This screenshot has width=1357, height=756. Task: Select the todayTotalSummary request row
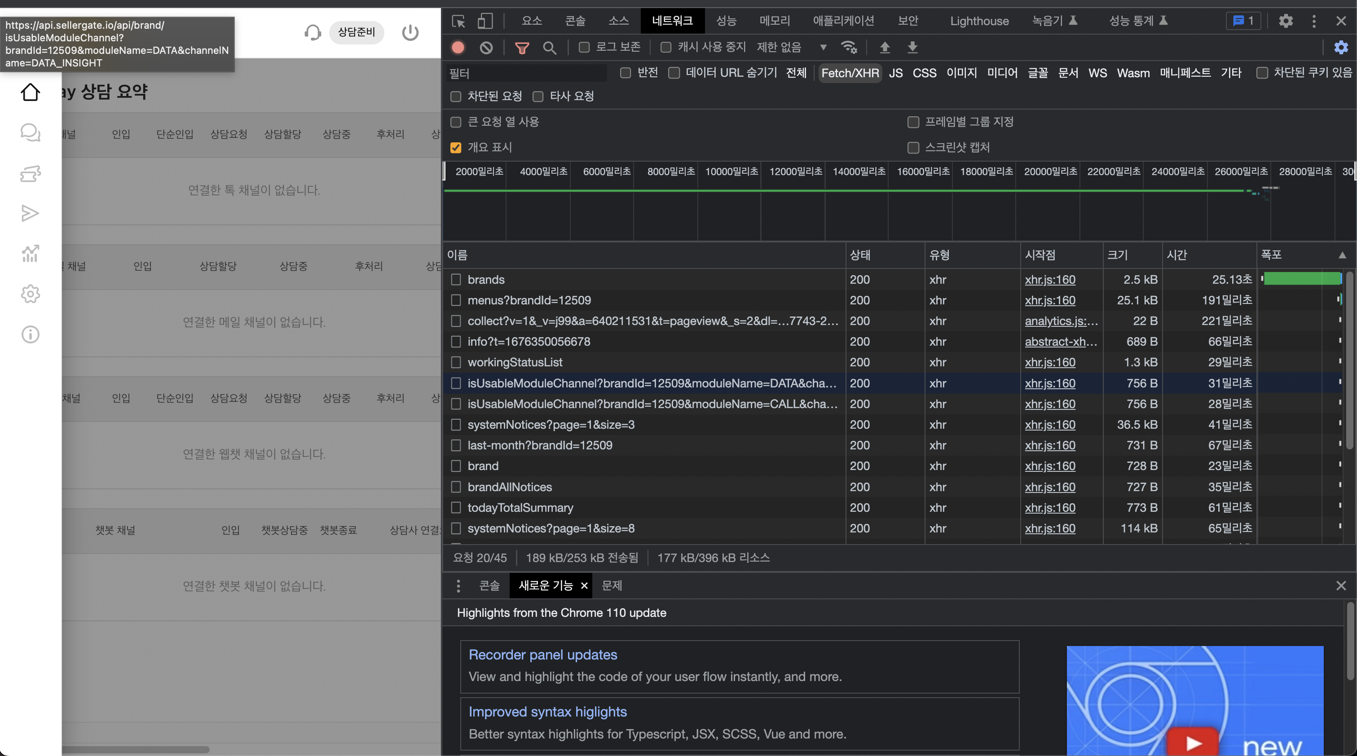coord(893,508)
